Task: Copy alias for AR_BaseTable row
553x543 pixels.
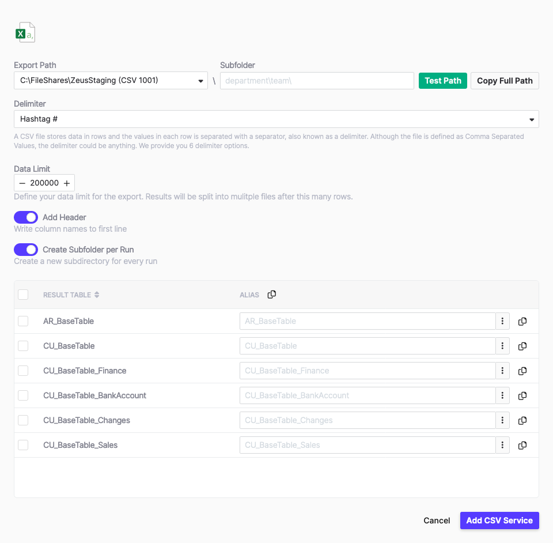Action: click(x=522, y=322)
